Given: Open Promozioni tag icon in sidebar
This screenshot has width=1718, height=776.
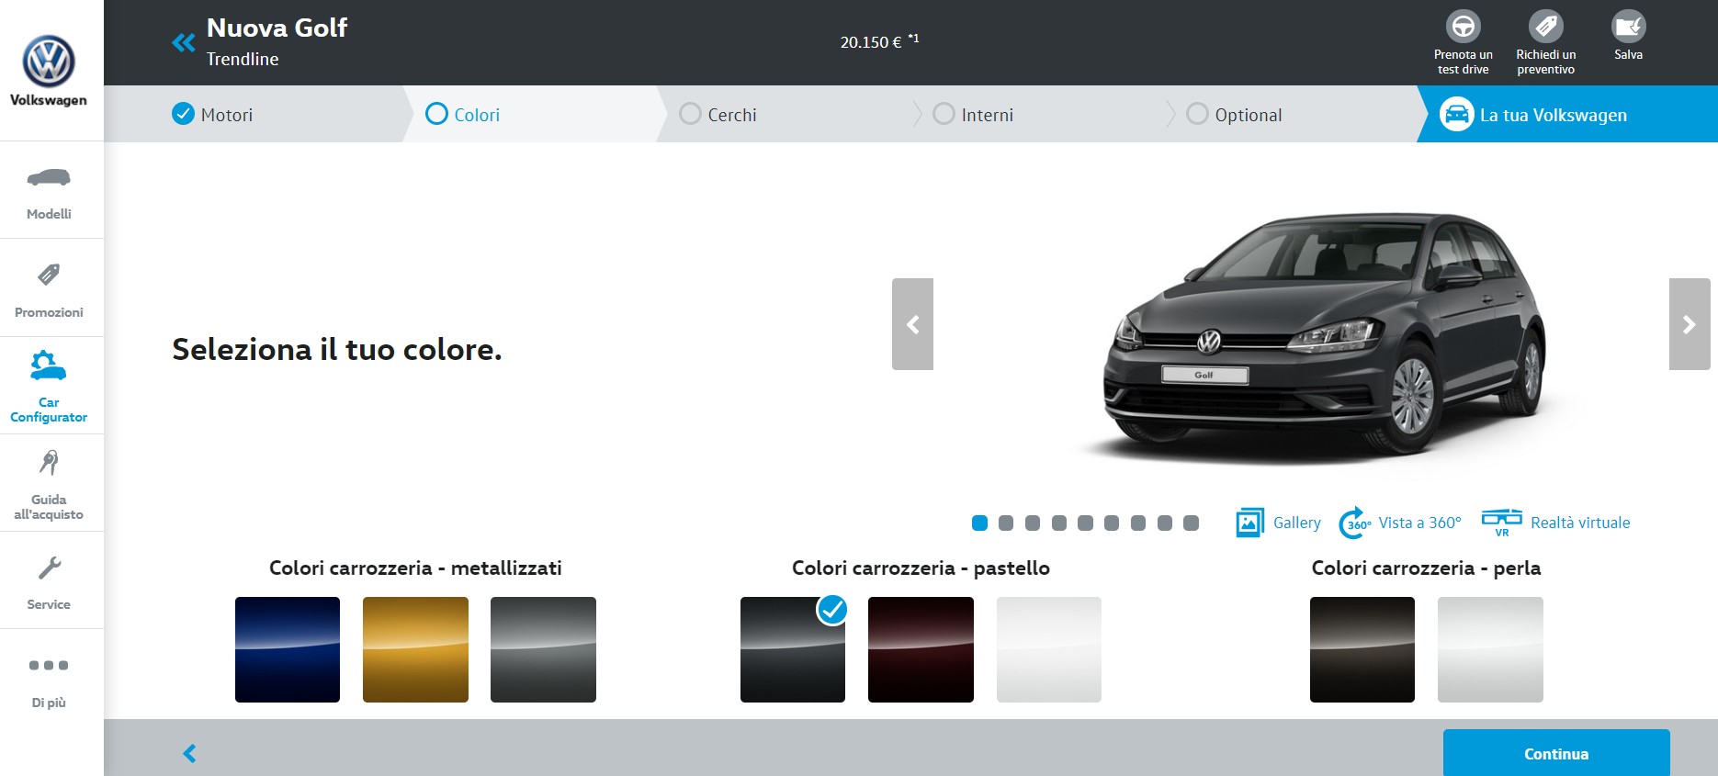Looking at the screenshot, I should [49, 275].
